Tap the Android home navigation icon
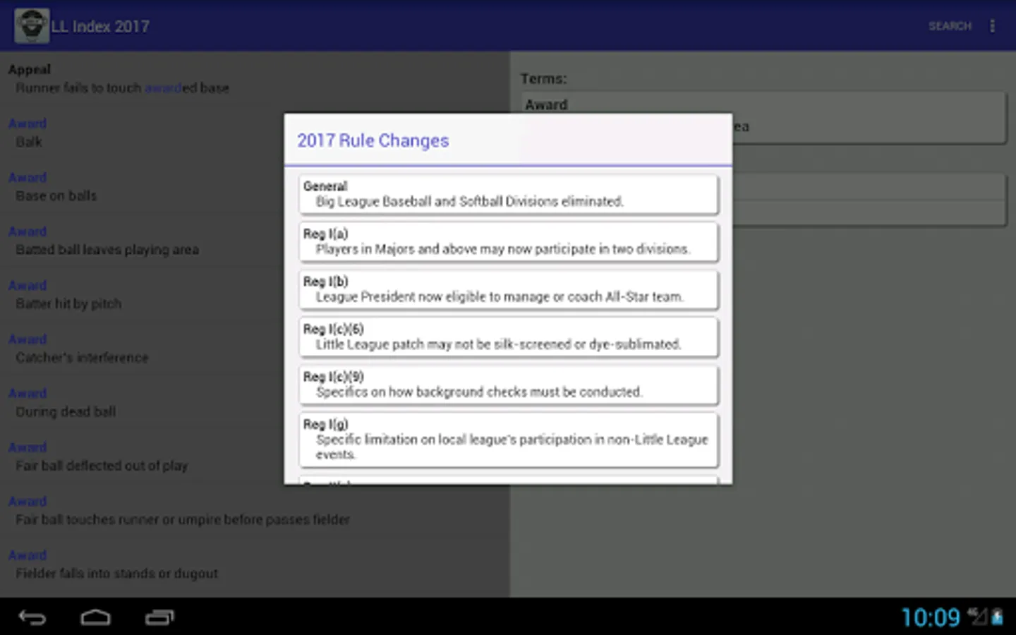The height and width of the screenshot is (635, 1016). coord(95,617)
